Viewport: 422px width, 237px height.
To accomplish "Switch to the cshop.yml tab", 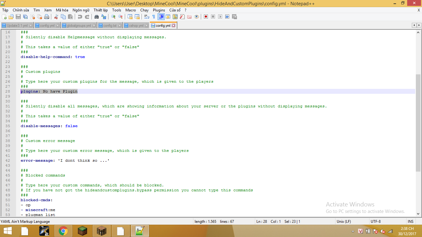I will point(136,26).
